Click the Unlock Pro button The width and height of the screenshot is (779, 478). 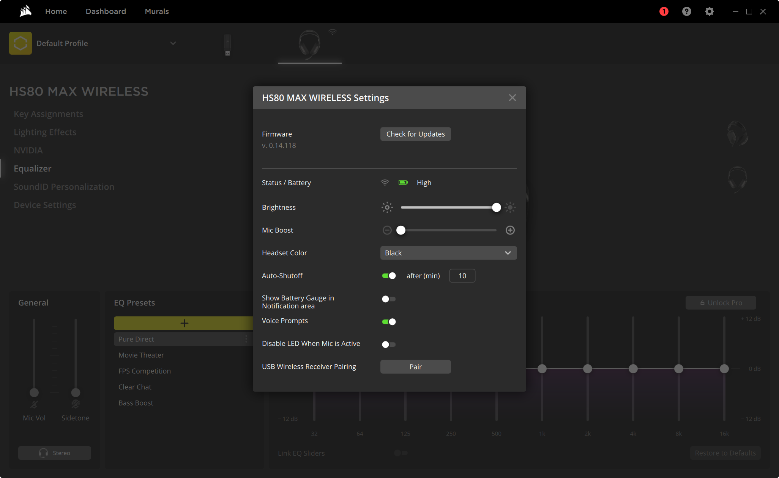pyautogui.click(x=721, y=303)
